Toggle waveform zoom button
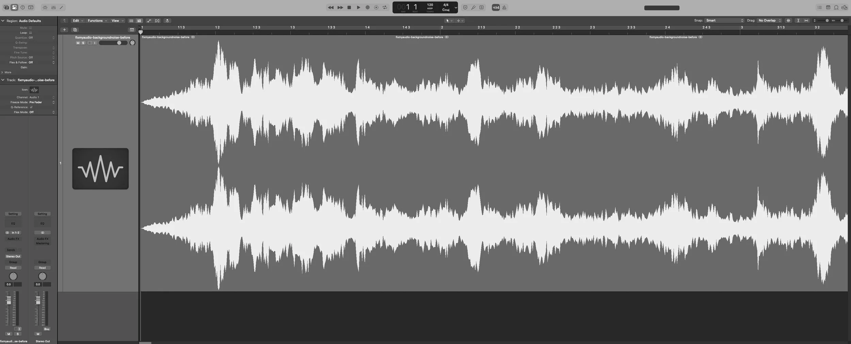The width and height of the screenshot is (851, 344). [788, 21]
